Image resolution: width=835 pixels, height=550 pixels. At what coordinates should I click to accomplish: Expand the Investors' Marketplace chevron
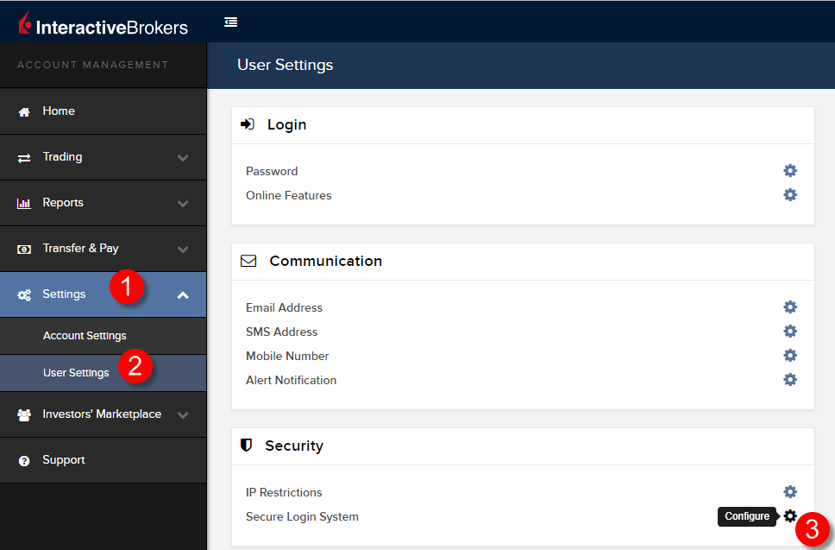[x=183, y=415]
